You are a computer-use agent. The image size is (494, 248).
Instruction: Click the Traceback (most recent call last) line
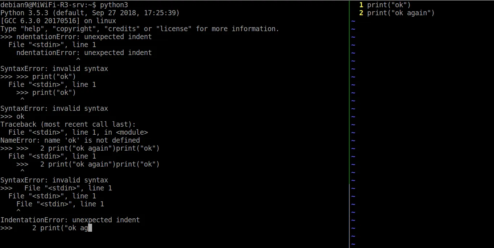point(68,125)
